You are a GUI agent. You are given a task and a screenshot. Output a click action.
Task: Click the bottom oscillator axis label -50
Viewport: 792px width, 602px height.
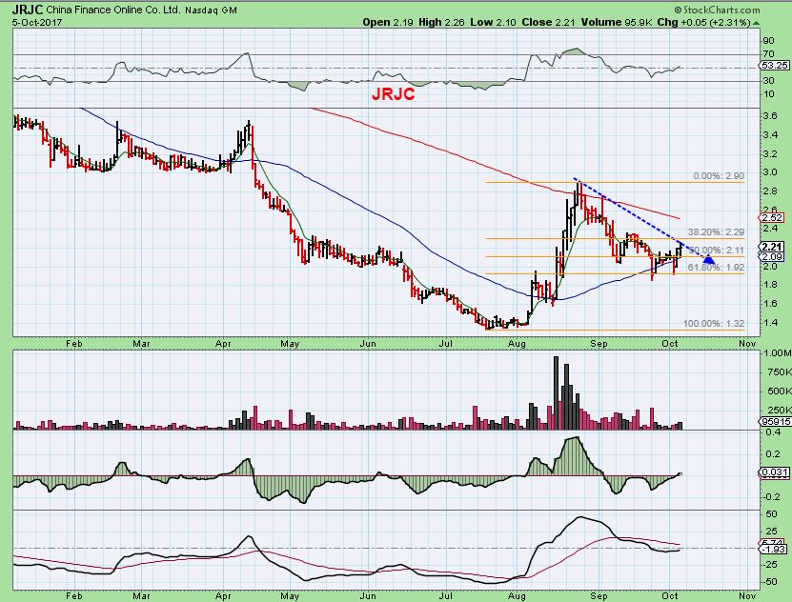pos(770,582)
